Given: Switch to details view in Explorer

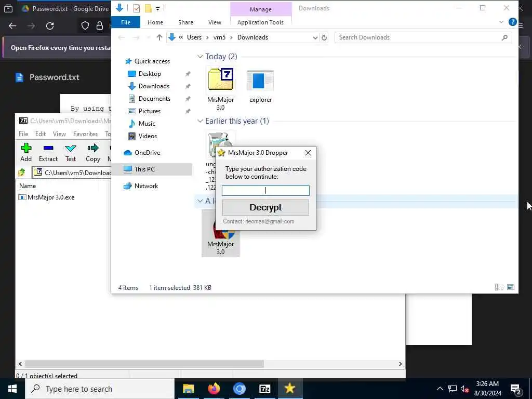Looking at the screenshot, I should coord(499,287).
